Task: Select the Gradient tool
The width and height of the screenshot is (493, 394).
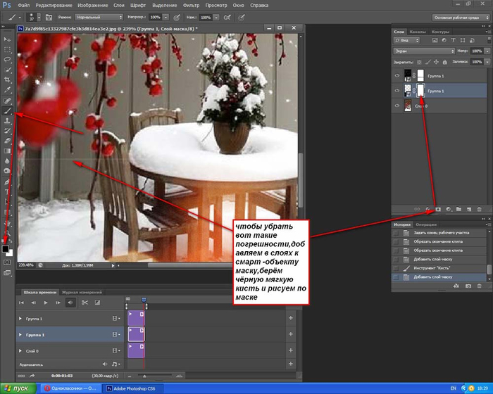Action: point(7,151)
